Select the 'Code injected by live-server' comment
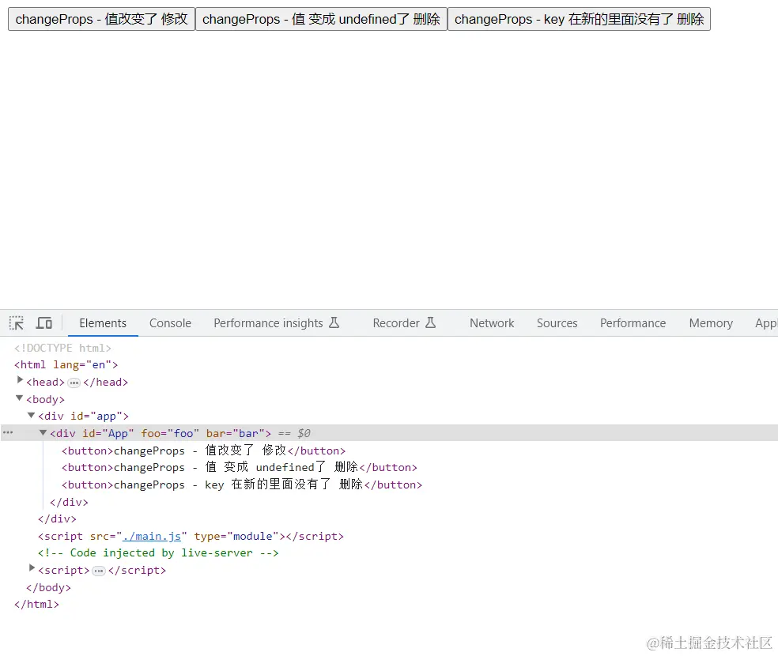 (158, 553)
